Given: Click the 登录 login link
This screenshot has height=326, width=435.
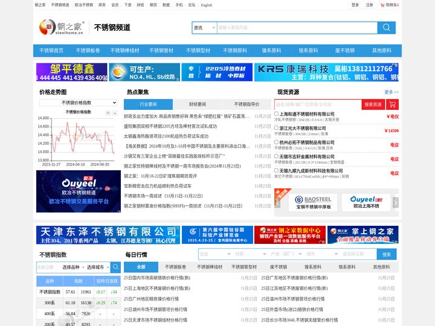Looking at the screenshot, I should pyautogui.click(x=355, y=5).
